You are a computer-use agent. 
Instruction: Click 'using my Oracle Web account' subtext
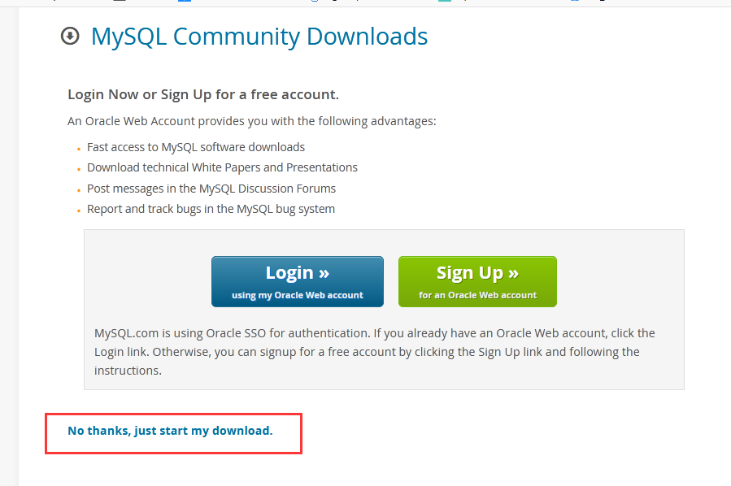pyautogui.click(x=298, y=295)
